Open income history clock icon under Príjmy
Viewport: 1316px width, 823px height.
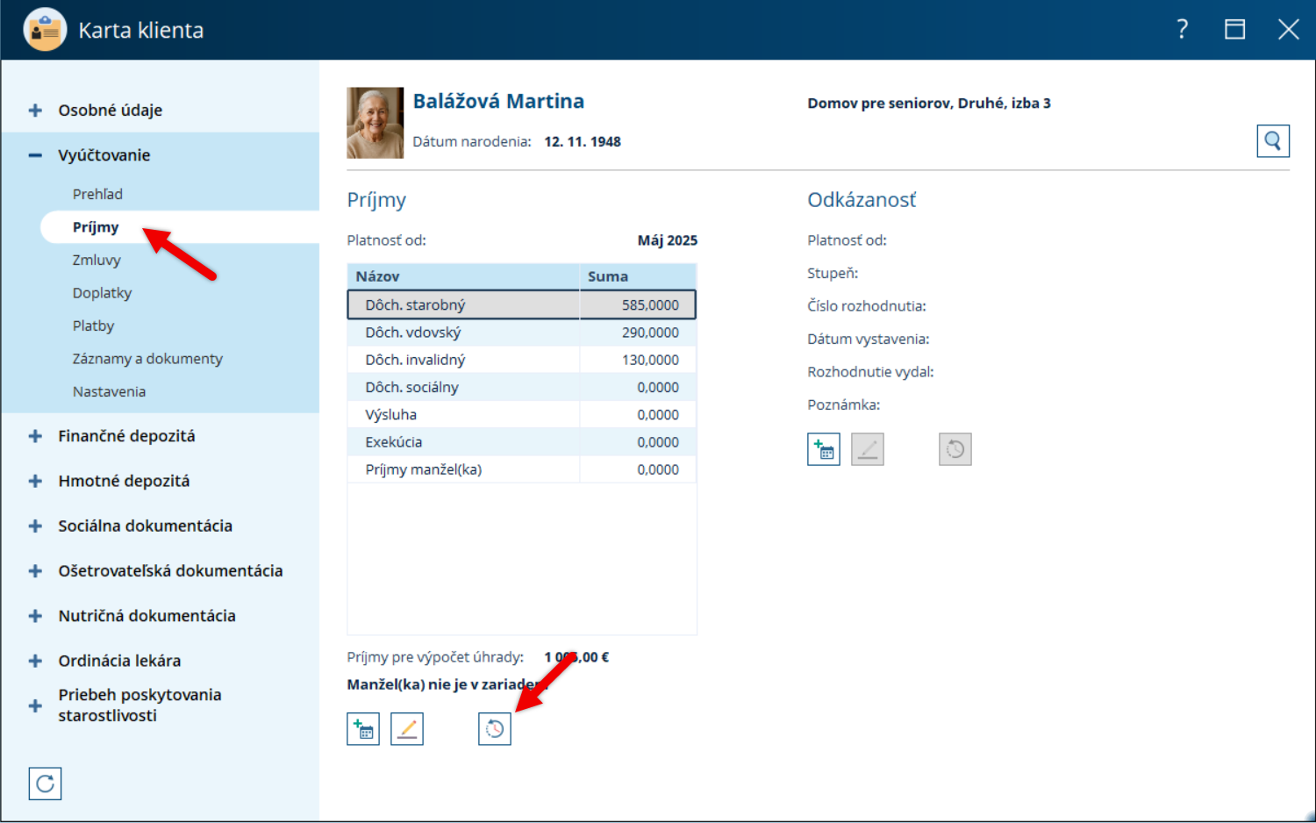tap(495, 729)
